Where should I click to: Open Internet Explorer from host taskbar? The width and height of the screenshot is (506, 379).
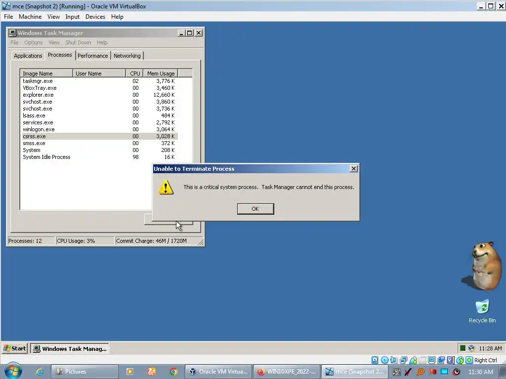[x=40, y=372]
